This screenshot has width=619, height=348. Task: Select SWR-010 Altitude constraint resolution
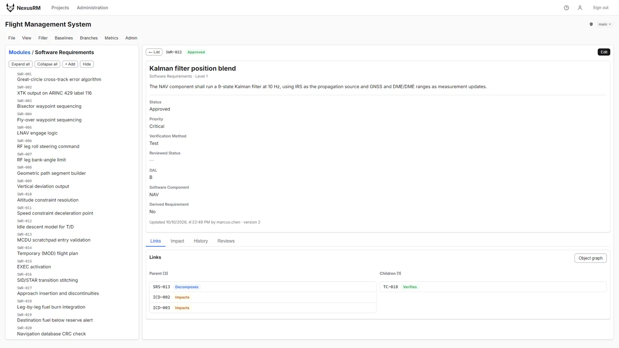[48, 197]
